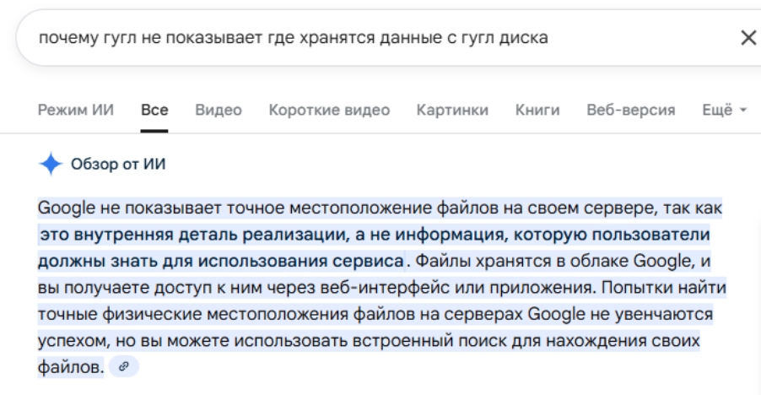Clear the search query with the X icon

748,37
